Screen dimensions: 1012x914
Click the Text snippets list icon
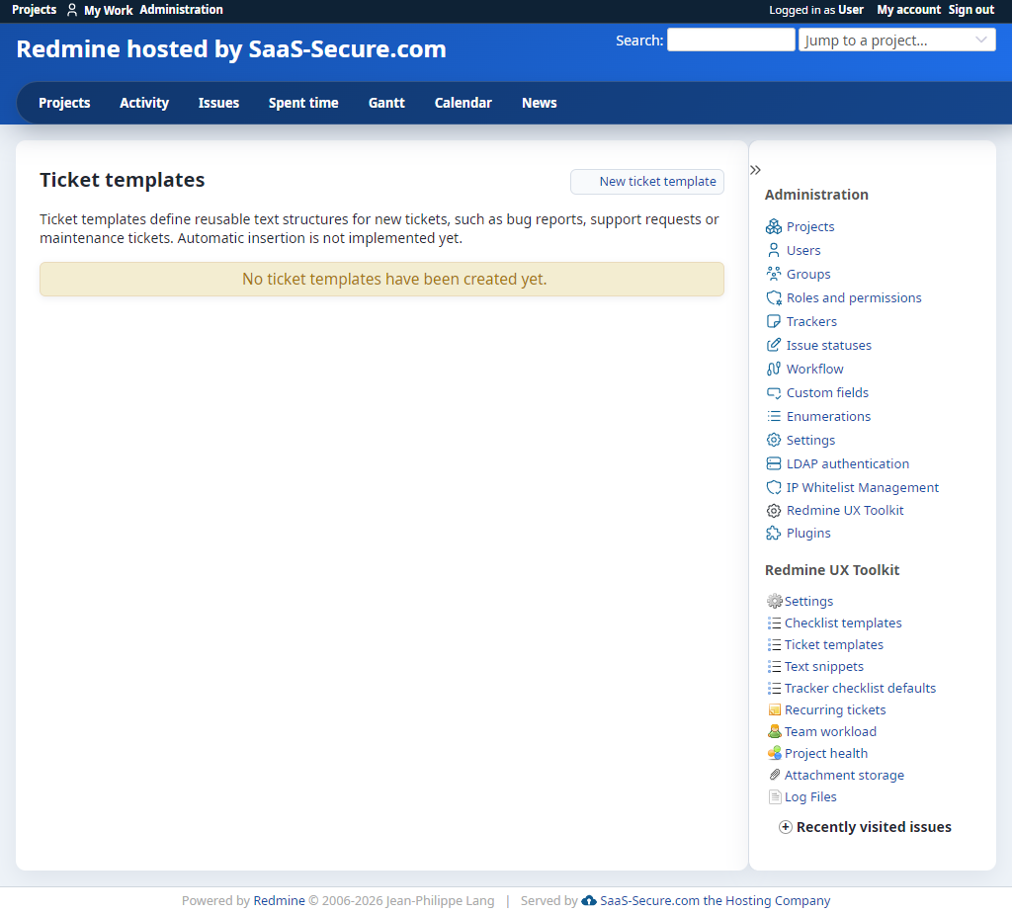[775, 667]
